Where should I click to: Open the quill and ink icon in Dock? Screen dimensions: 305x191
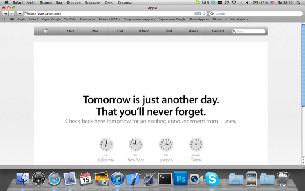coord(149,178)
